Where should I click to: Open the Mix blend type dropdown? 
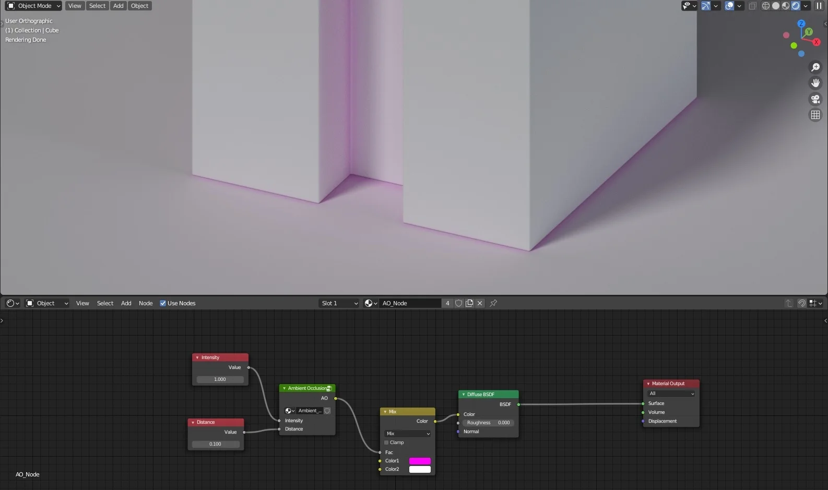(x=408, y=434)
